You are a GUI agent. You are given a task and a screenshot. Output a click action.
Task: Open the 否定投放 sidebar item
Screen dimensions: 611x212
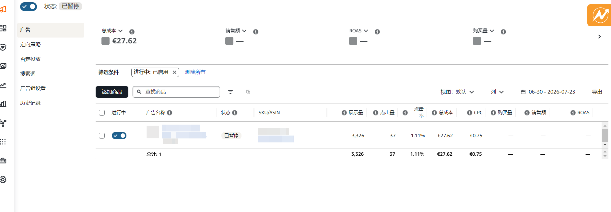(x=30, y=59)
